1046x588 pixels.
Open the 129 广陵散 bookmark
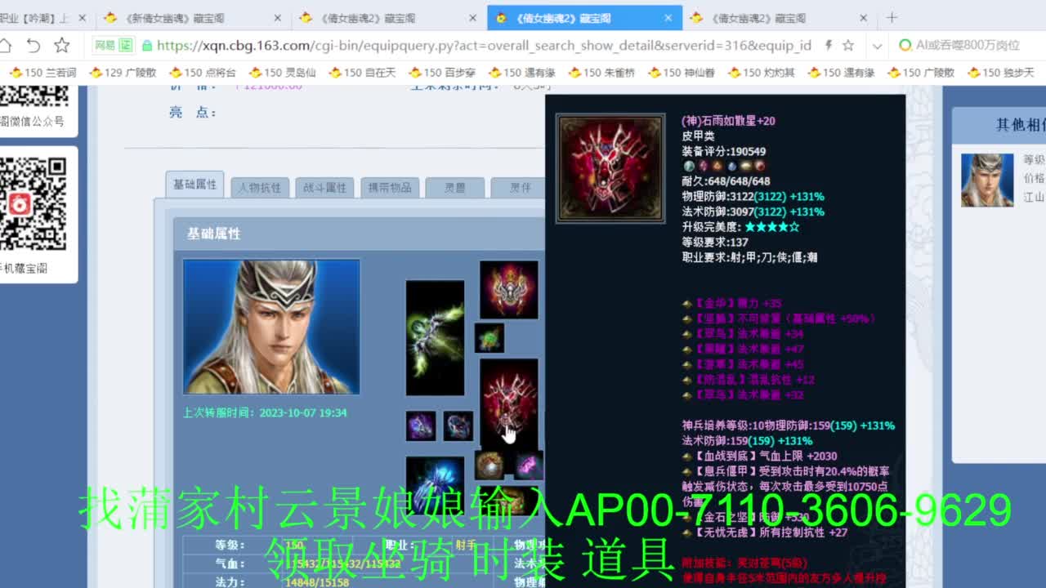point(123,73)
